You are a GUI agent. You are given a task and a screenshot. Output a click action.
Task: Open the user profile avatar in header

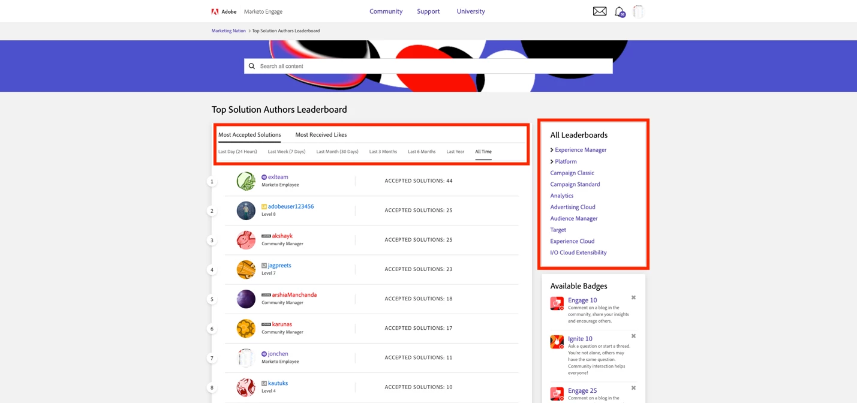(638, 11)
